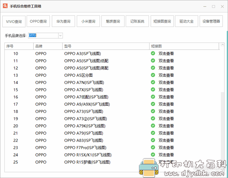Sort by the 序号 column header
The width and height of the screenshot is (228, 178).
(x=19, y=46)
